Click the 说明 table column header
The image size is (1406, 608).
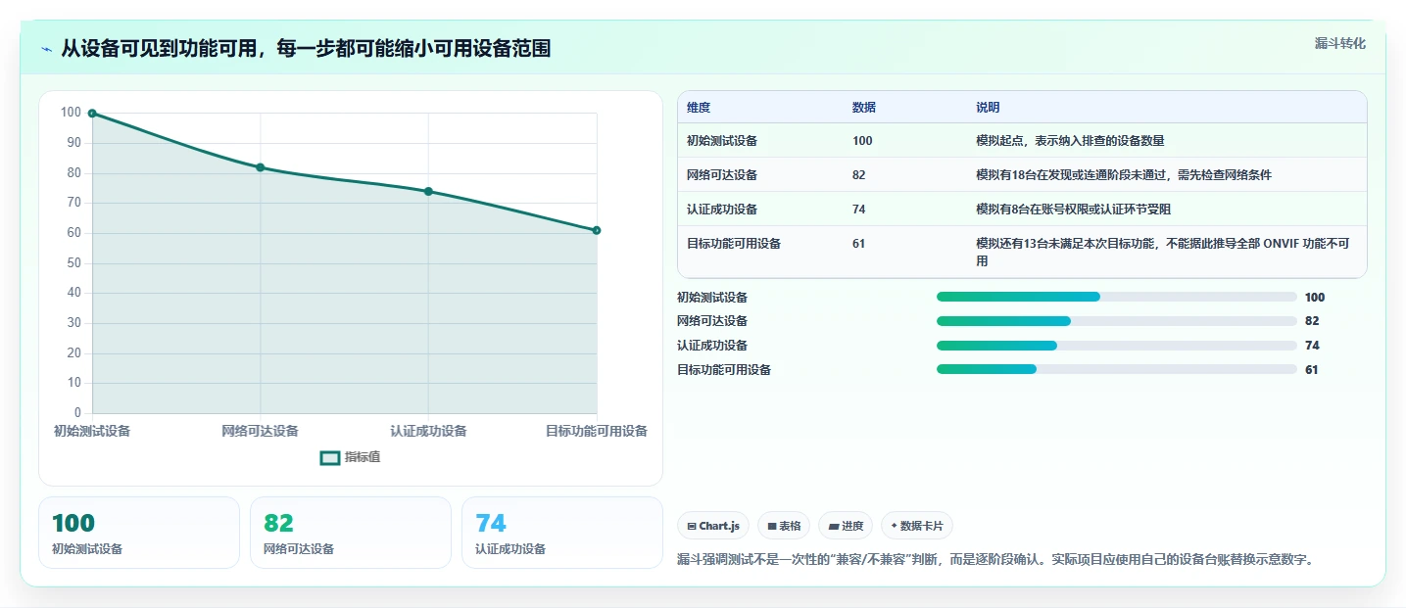point(988,107)
